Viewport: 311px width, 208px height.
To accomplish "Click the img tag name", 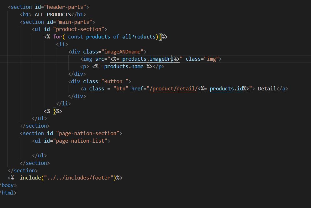I will [x=88, y=59].
